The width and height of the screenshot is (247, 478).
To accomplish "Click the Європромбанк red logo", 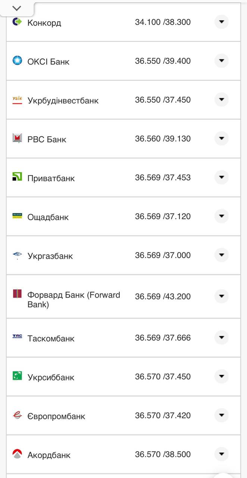I will pyautogui.click(x=17, y=415).
